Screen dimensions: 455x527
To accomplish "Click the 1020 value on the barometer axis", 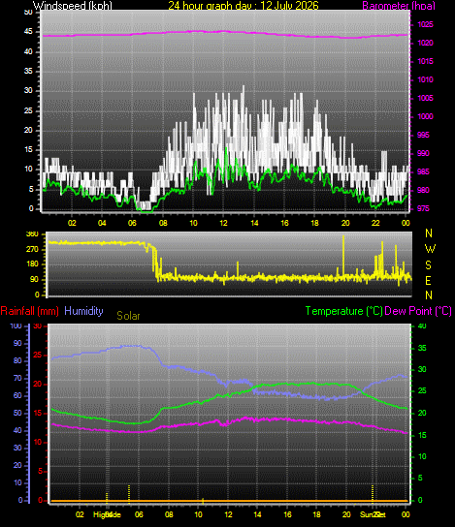I will click(425, 43).
